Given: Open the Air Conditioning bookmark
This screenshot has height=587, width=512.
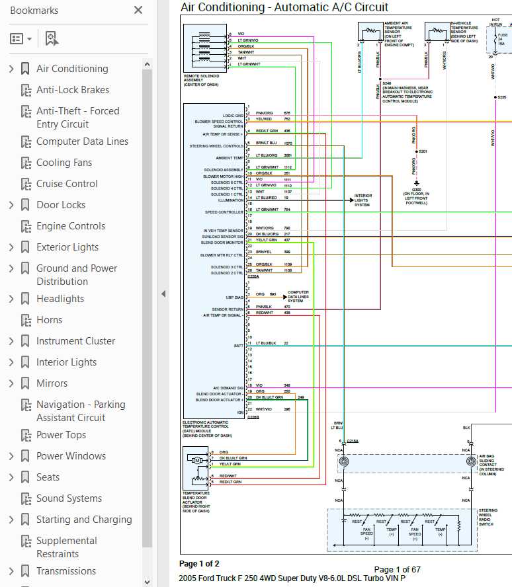Looking at the screenshot, I should [x=72, y=69].
